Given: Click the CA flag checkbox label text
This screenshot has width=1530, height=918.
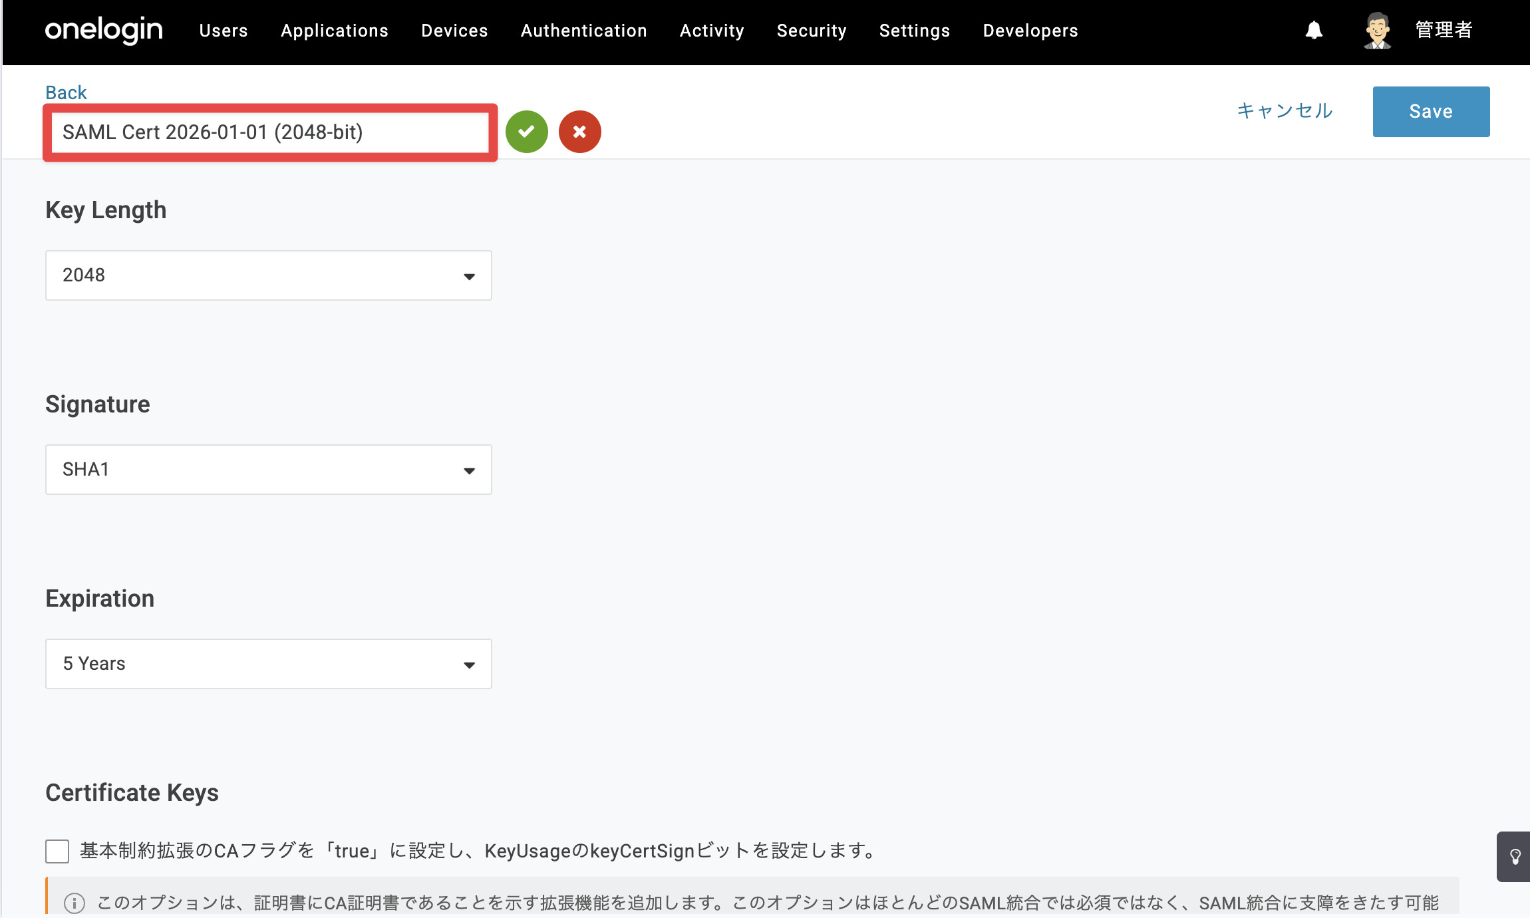Looking at the screenshot, I should coord(479,851).
